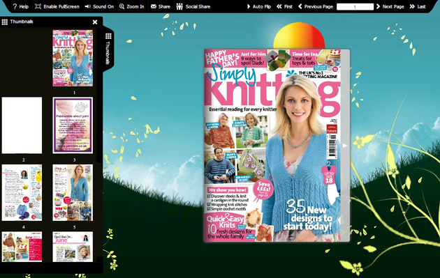Screen dimensions: 440x278
Task: Select the bottom-right June article page thumbnail
Action: [73, 247]
